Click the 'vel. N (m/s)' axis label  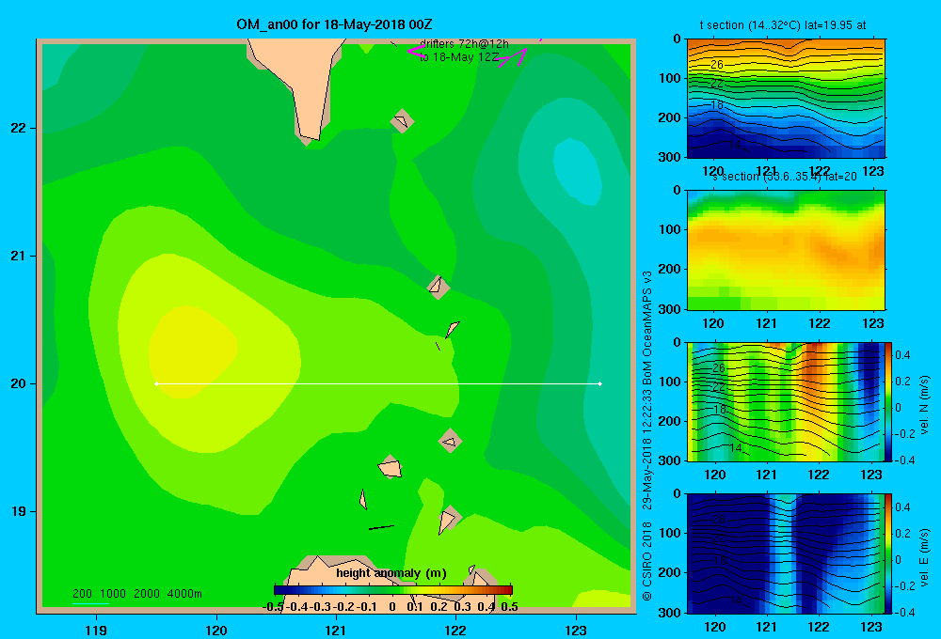click(x=924, y=405)
